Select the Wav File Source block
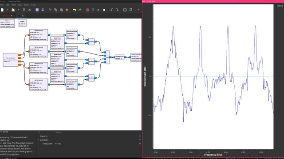The image size is (284, 159). [11, 60]
